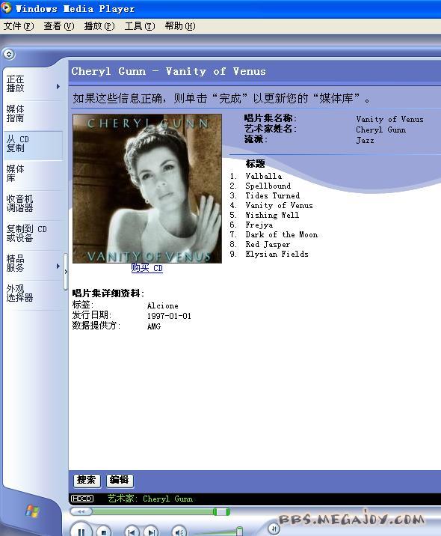Click the seek bar position handle
The height and width of the screenshot is (536, 441).
coord(221,511)
